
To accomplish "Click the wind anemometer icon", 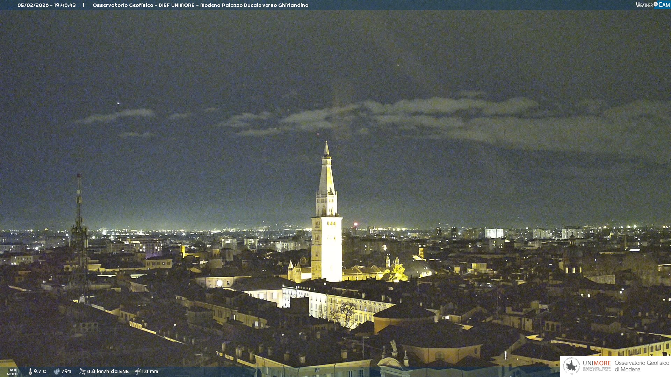I will coord(82,371).
